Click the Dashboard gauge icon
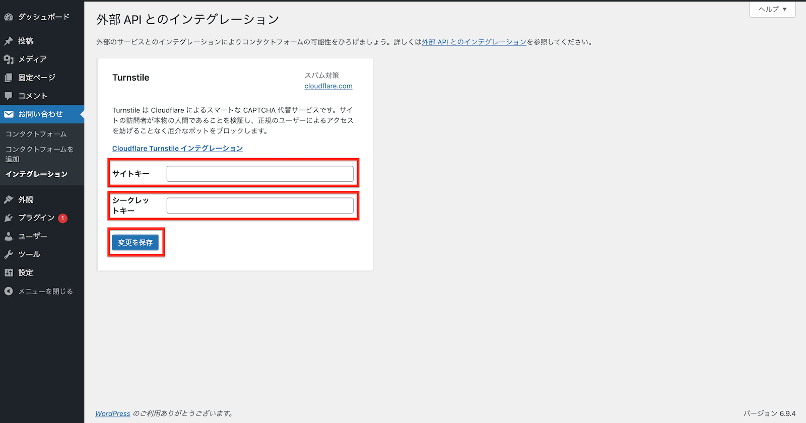The image size is (806, 423). 9,17
